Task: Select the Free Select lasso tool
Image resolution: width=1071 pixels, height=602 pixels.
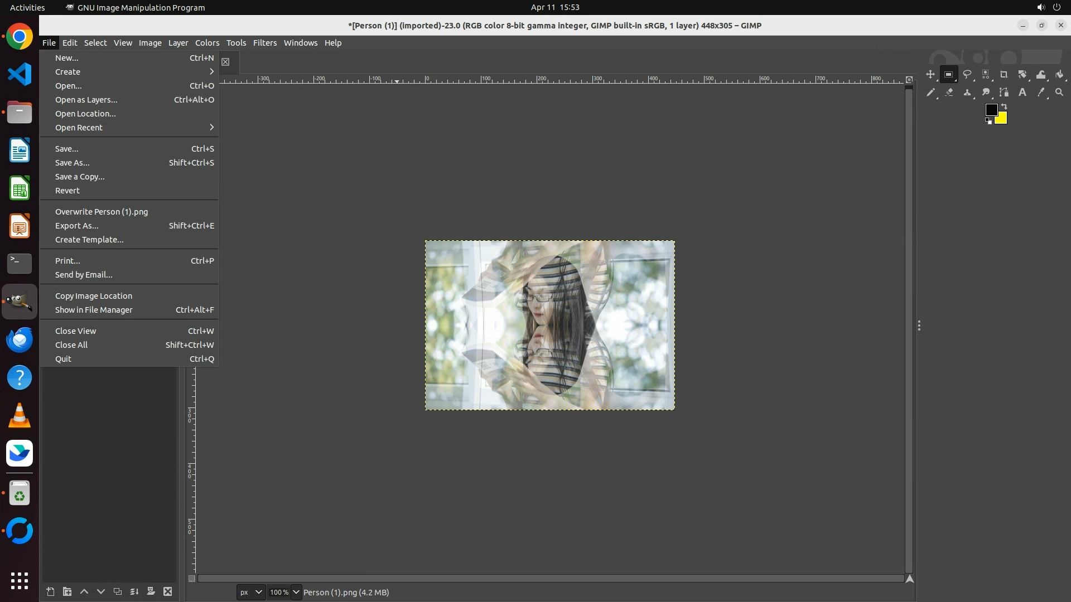Action: pos(967,74)
